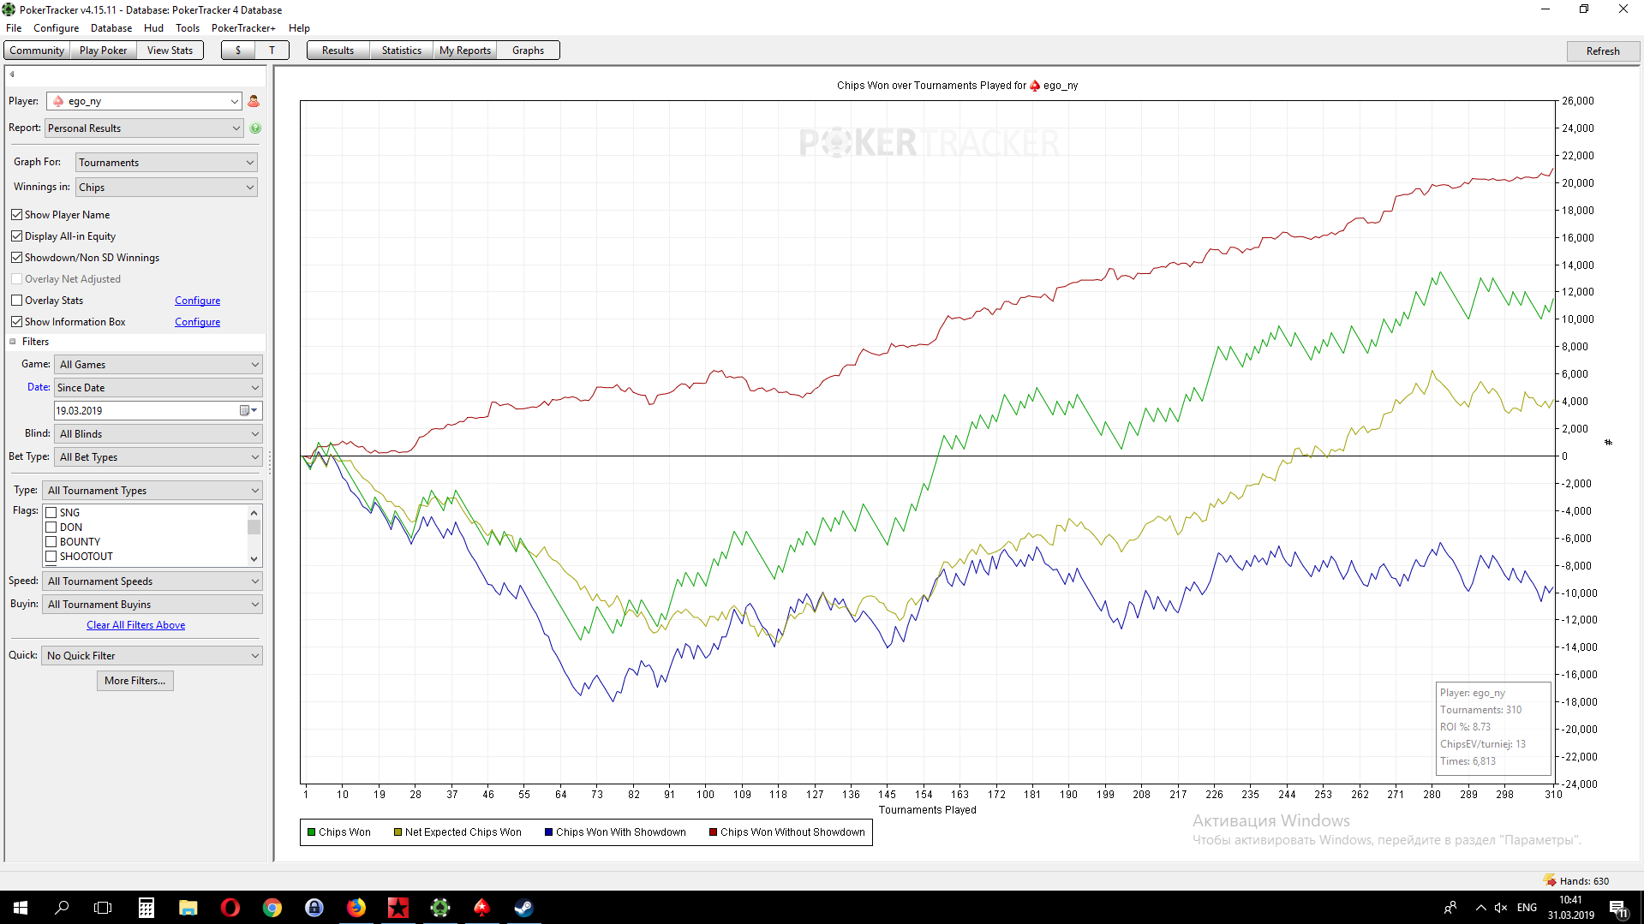This screenshot has width=1644, height=924.
Task: Click the View Stats button
Action: pyautogui.click(x=170, y=51)
